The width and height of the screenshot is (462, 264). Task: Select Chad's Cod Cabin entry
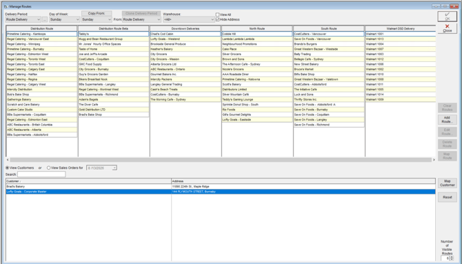click(185, 34)
